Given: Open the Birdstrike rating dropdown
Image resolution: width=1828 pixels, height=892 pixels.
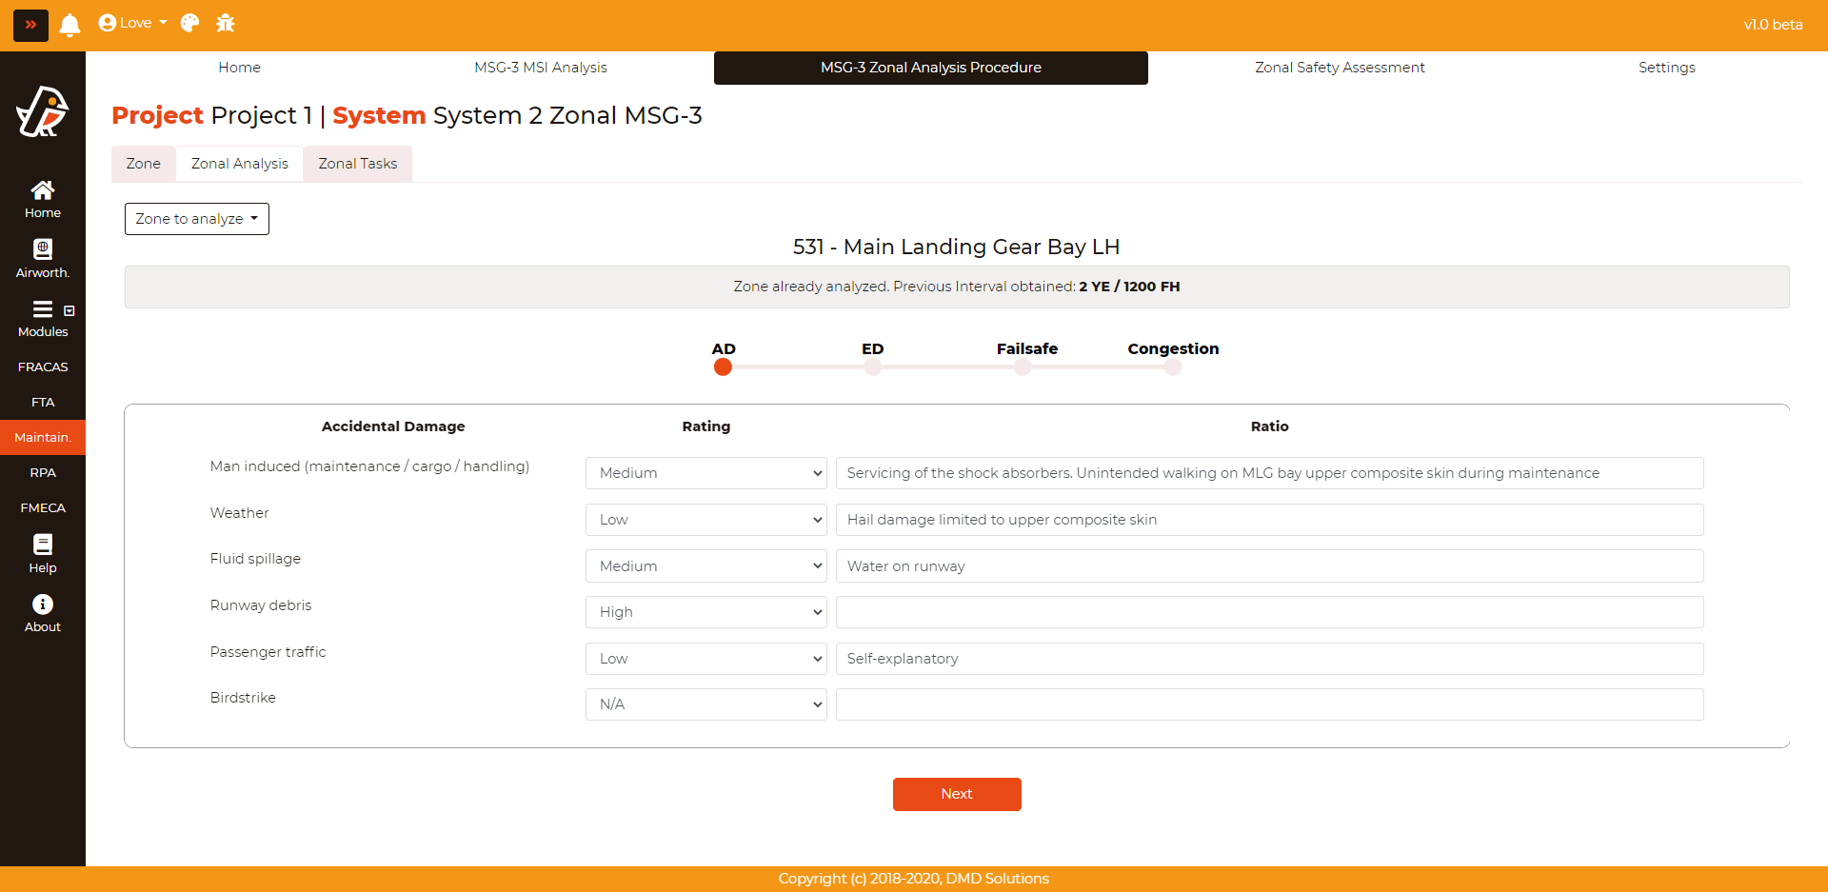Looking at the screenshot, I should coord(705,704).
